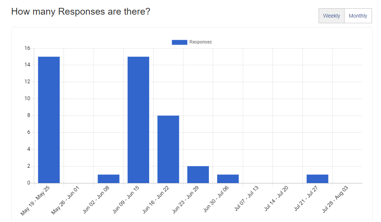Image resolution: width=381 pixels, height=222 pixels.
Task: Click the Jun 30 - Jul 06 bar
Action: 228,178
